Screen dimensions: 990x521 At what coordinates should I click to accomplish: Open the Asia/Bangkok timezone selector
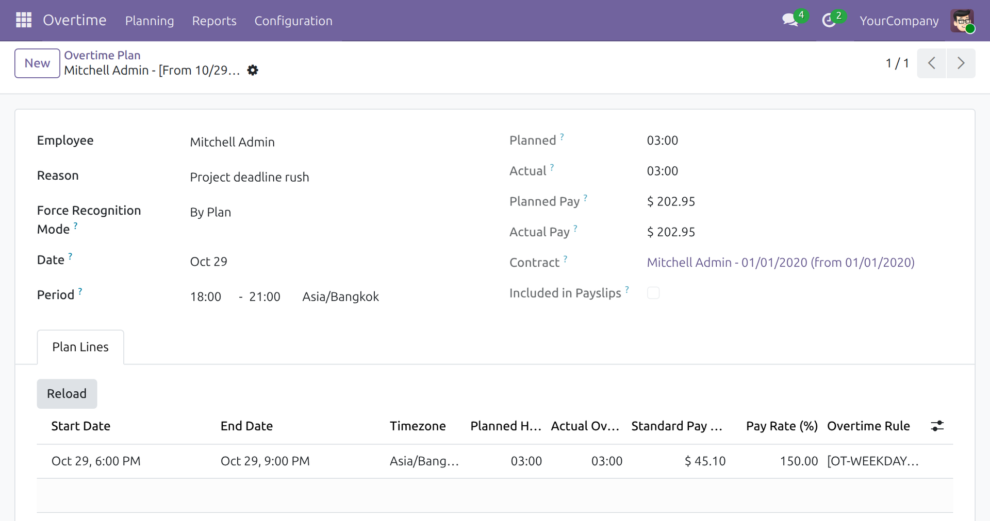pyautogui.click(x=340, y=297)
